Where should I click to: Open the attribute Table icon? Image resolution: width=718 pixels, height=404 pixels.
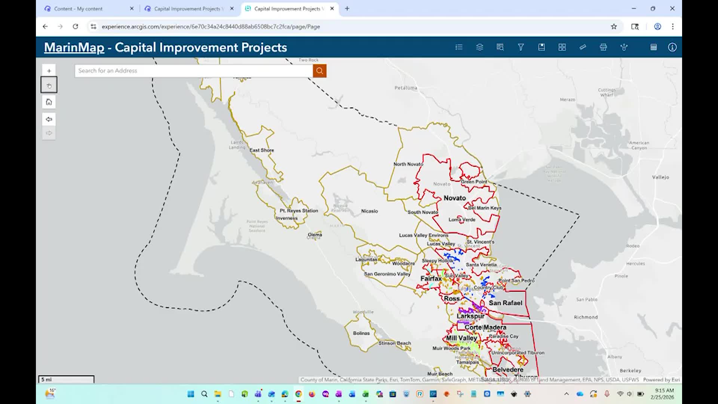654,47
